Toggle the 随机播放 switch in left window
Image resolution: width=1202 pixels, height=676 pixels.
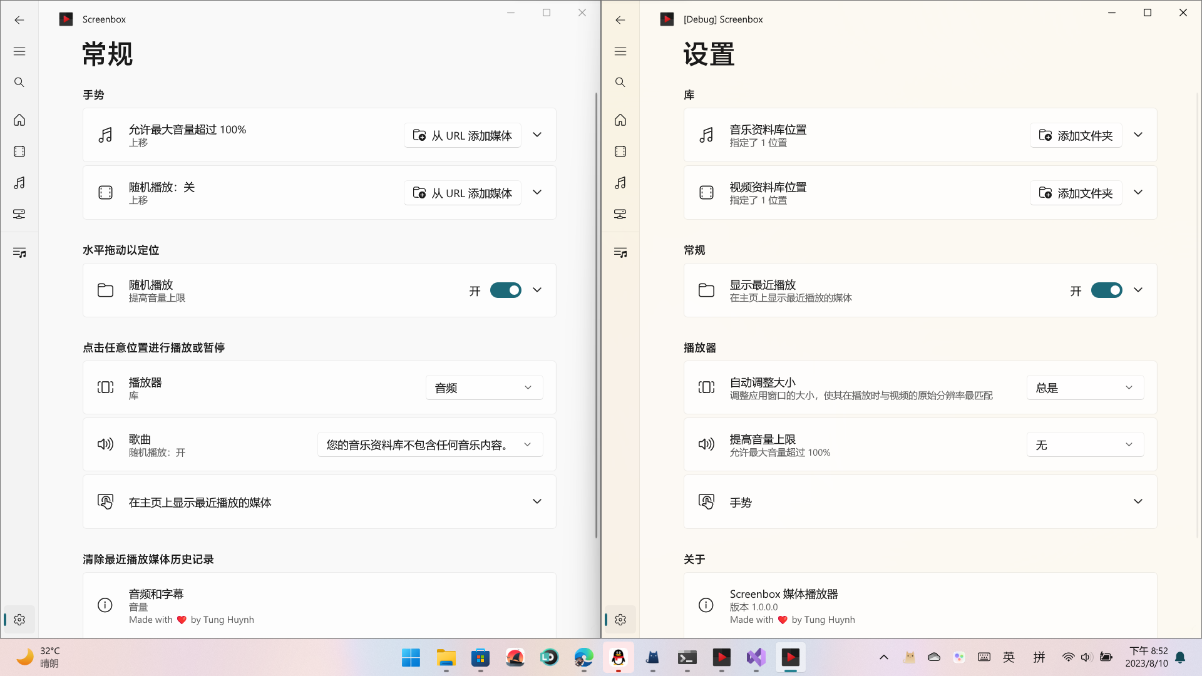click(x=506, y=290)
